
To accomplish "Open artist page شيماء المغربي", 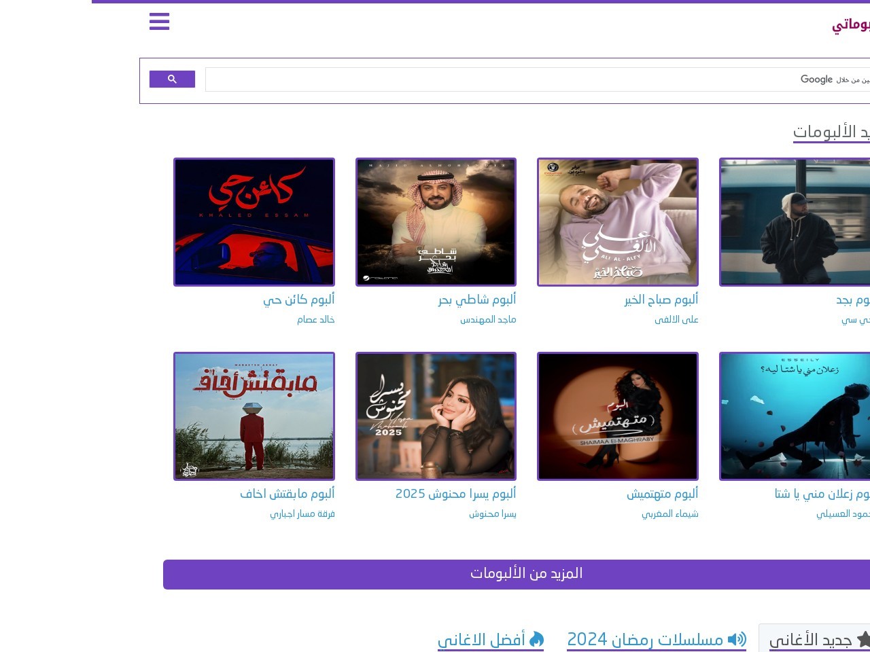I will click(x=669, y=513).
